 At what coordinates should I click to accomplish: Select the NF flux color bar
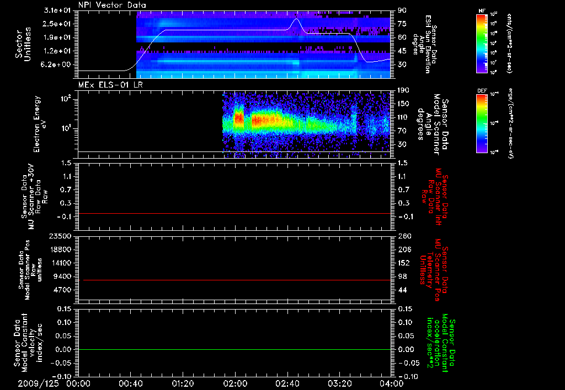(482, 43)
